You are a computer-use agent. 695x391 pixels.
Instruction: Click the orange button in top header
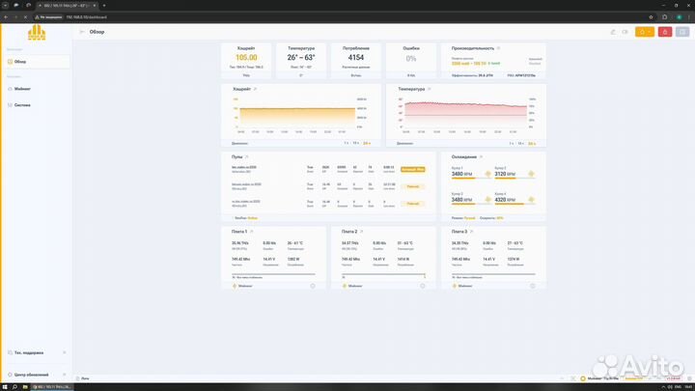[646, 32]
